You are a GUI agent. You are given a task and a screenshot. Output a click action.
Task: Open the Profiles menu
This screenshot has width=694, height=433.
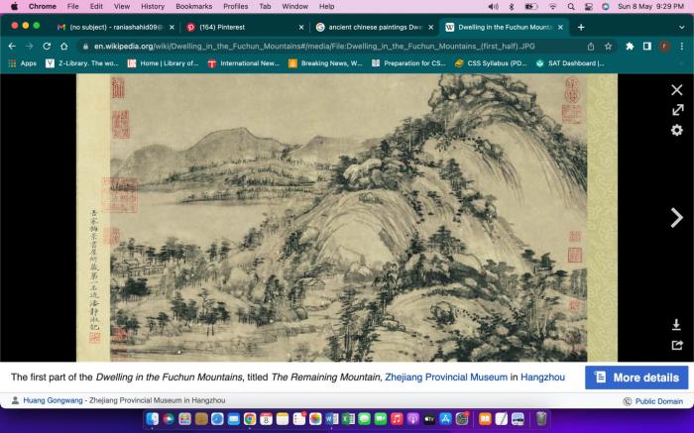pos(236,6)
